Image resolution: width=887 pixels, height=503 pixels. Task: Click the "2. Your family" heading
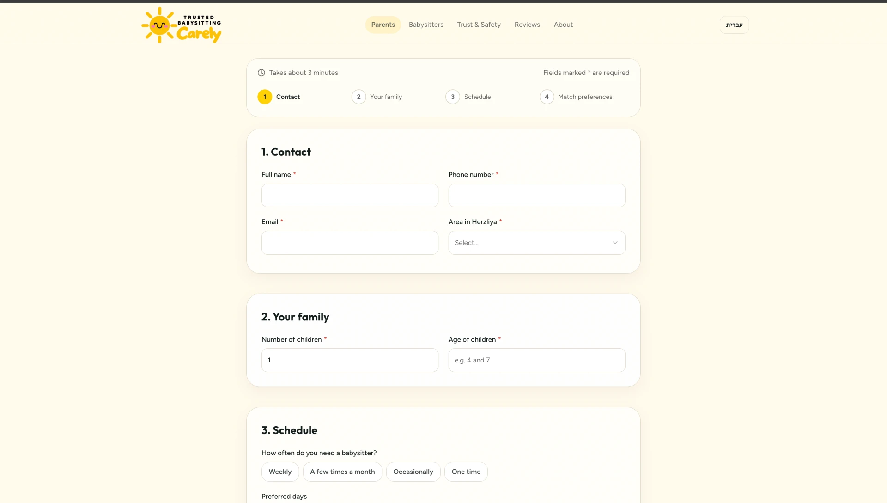click(x=295, y=317)
